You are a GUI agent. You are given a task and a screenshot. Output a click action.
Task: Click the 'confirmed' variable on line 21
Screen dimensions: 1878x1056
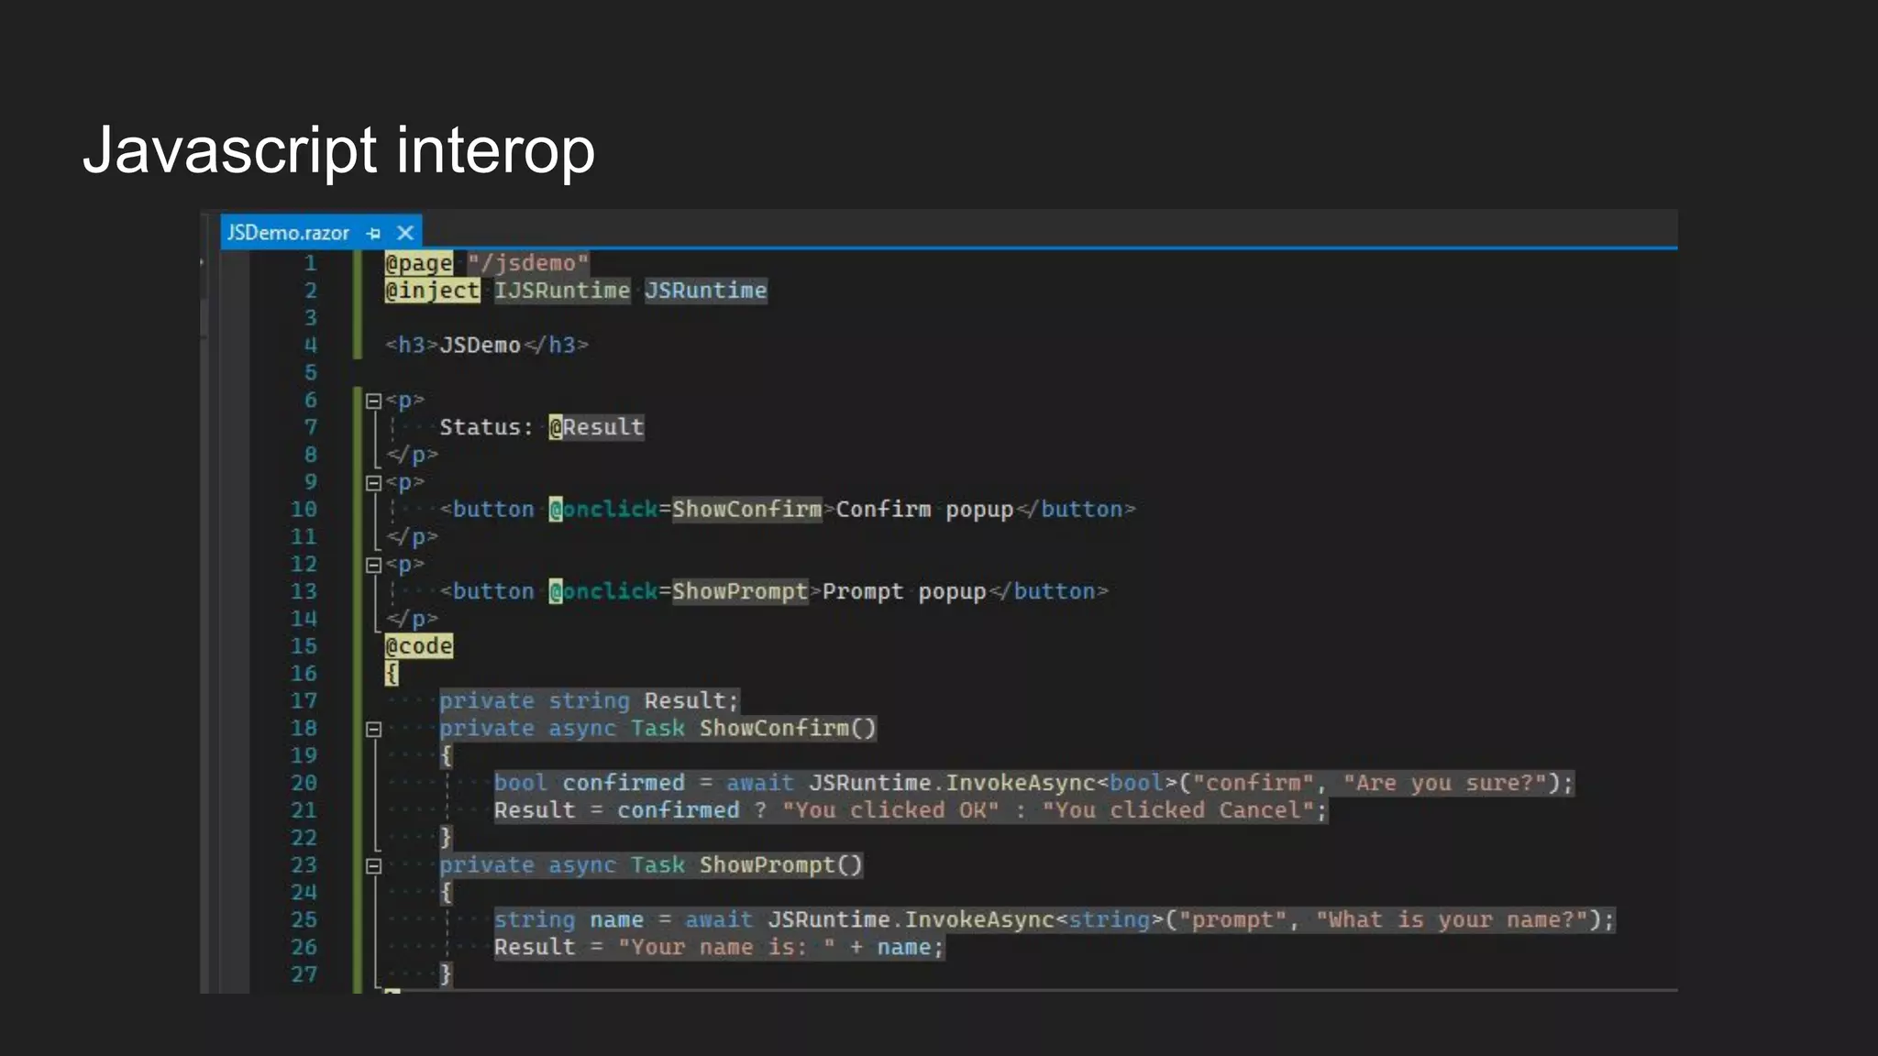678,811
